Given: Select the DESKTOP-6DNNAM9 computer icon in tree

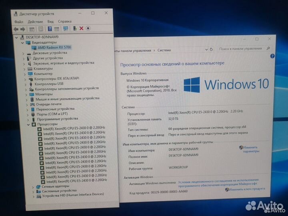Looking at the screenshot, I should tap(22, 37).
